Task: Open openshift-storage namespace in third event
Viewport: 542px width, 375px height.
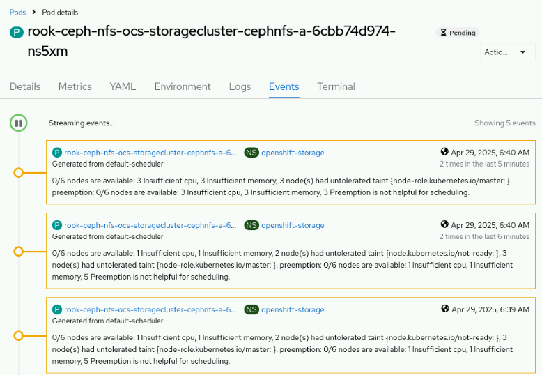Action: tap(293, 309)
